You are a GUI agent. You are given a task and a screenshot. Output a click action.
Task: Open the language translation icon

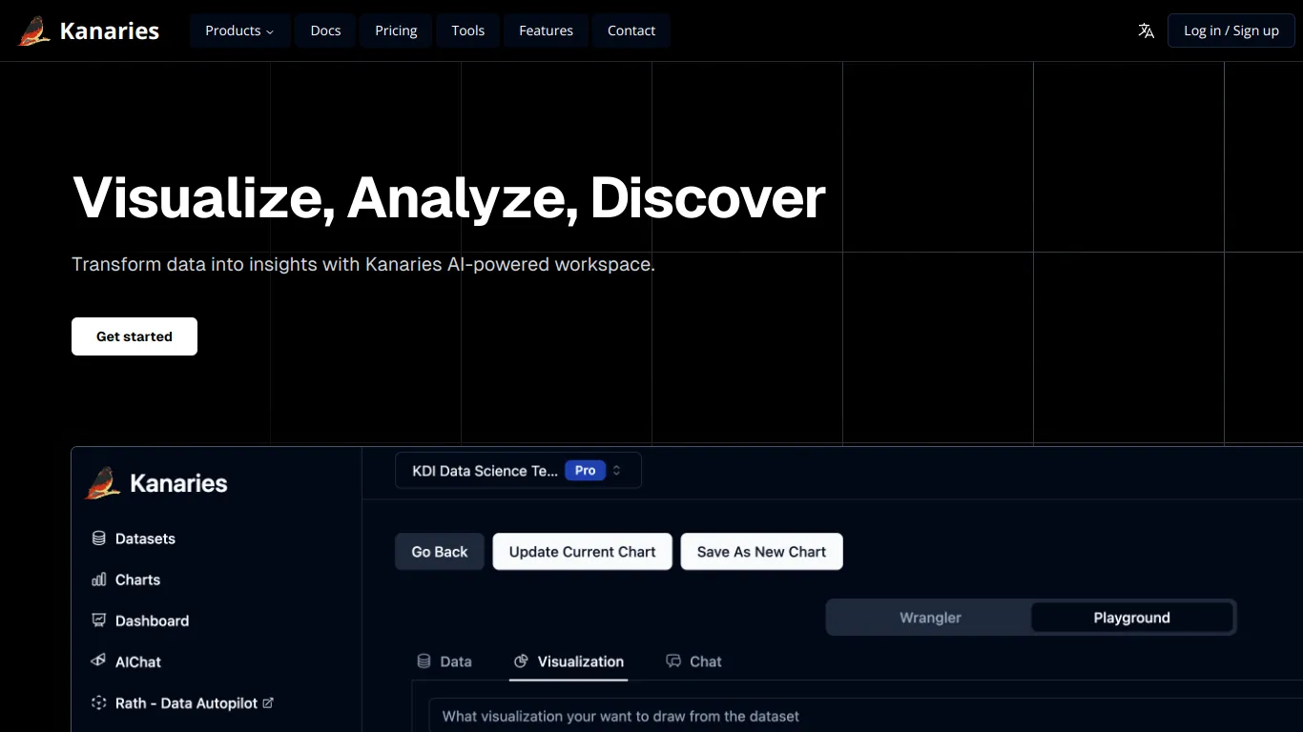point(1147,30)
